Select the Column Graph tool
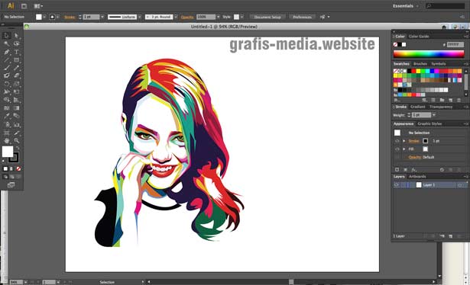 [x=17, y=124]
